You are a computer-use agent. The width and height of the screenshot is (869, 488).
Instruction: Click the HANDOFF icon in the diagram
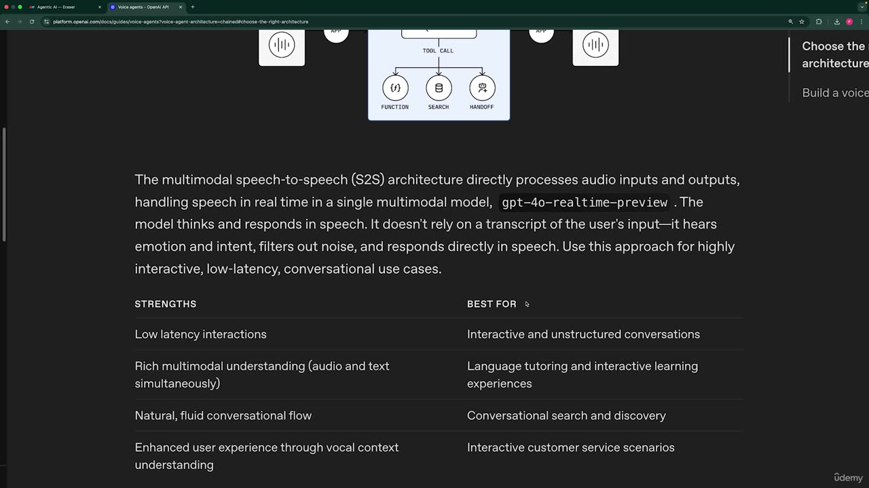pyautogui.click(x=482, y=87)
